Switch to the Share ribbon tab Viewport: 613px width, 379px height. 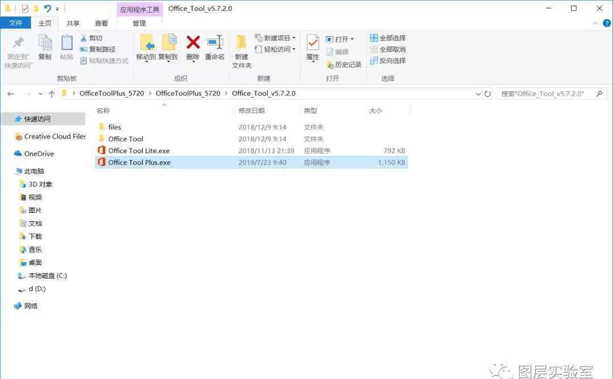(x=73, y=23)
